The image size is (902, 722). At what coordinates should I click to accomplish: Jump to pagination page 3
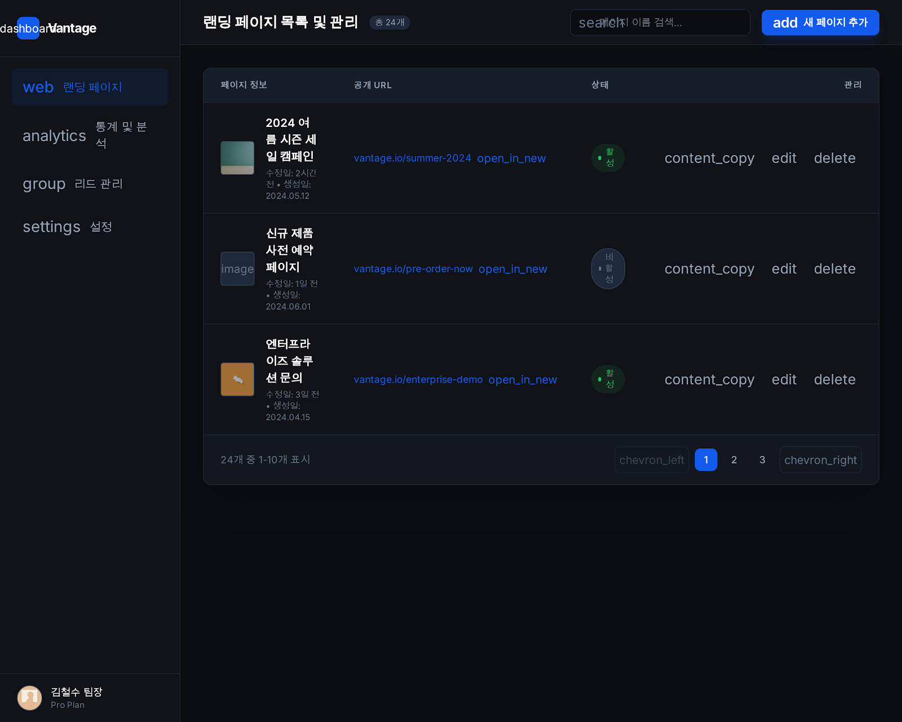(762, 460)
